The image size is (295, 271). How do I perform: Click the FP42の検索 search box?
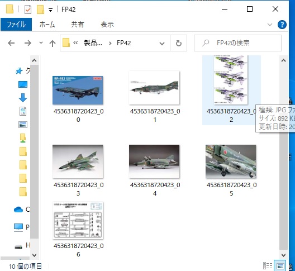click(237, 43)
